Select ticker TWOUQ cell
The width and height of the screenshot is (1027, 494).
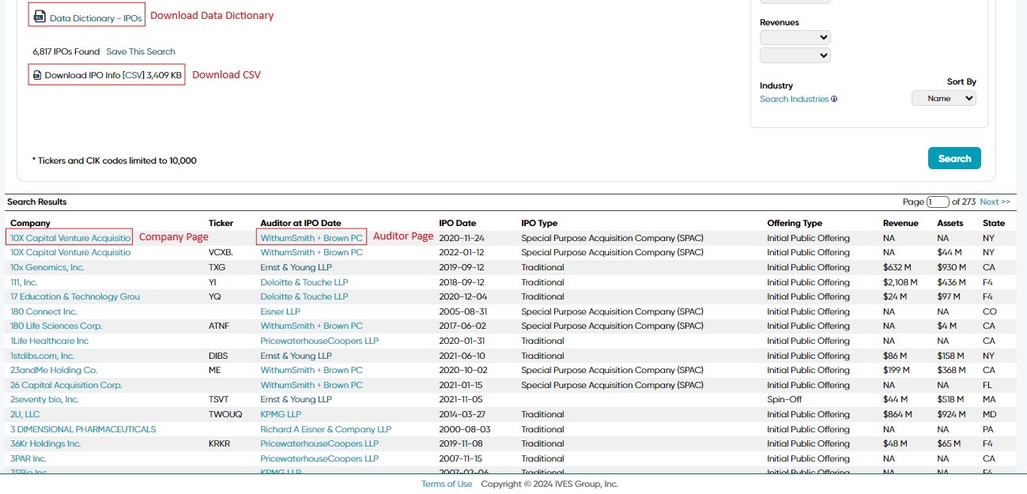click(x=225, y=414)
